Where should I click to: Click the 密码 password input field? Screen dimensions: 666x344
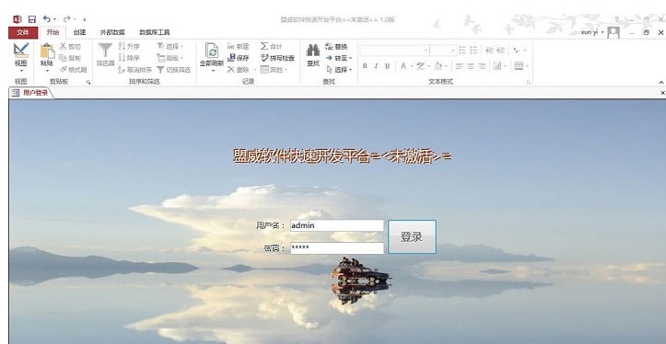tap(337, 248)
